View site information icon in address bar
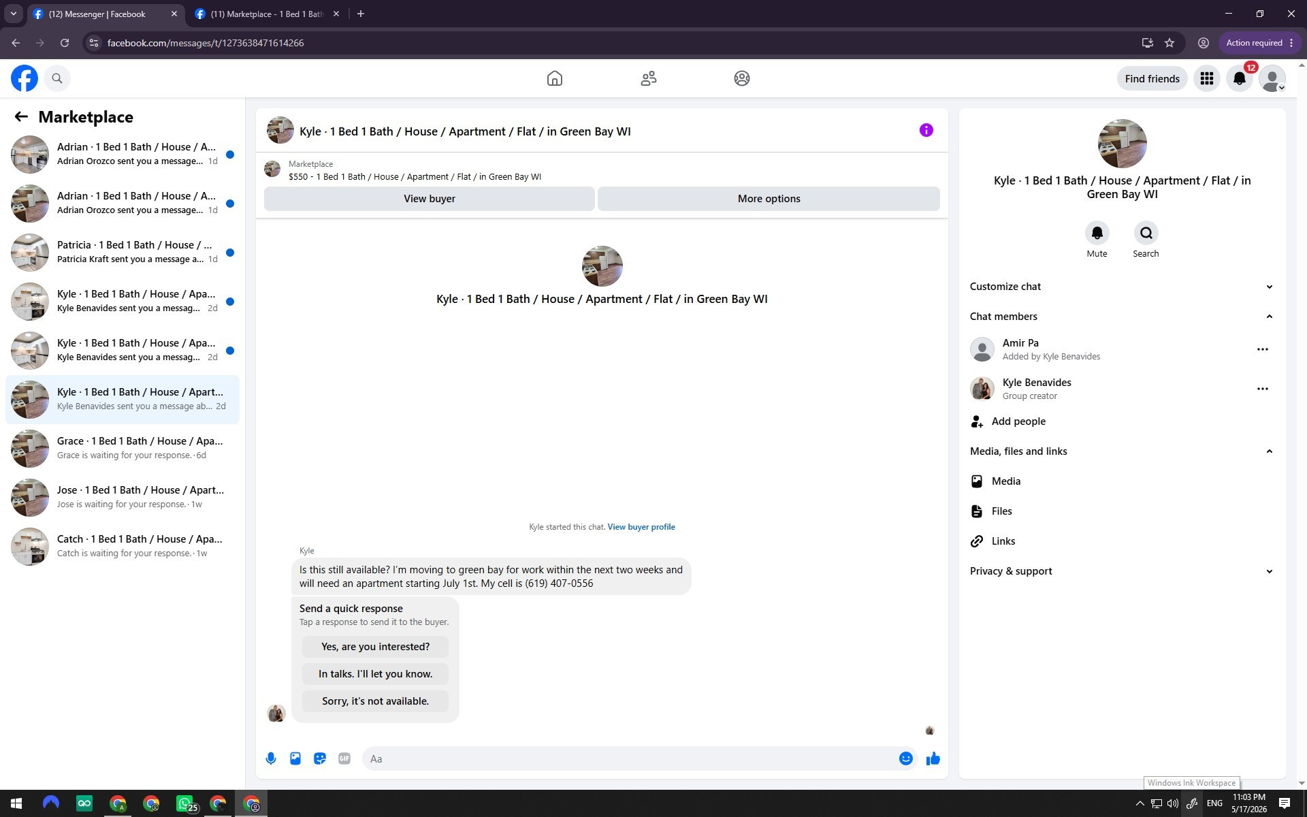1307x817 pixels. (94, 43)
